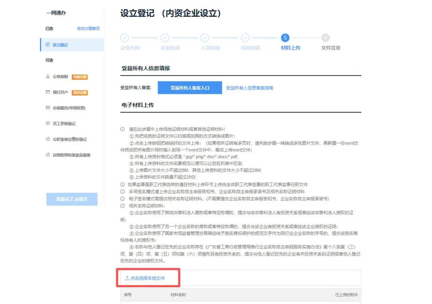Open 办税服务(申领发票) via its sidebar icon
The image size is (432, 304).
[x=47, y=107]
